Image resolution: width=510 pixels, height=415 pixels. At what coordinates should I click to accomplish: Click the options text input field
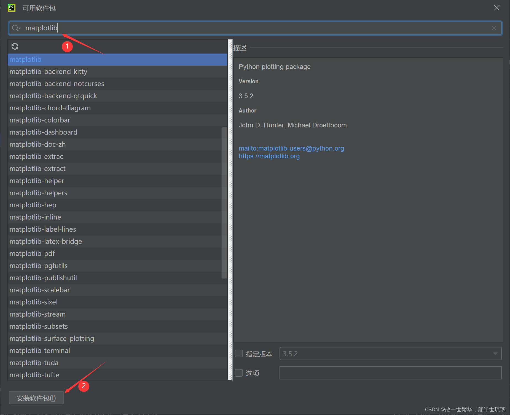point(390,373)
